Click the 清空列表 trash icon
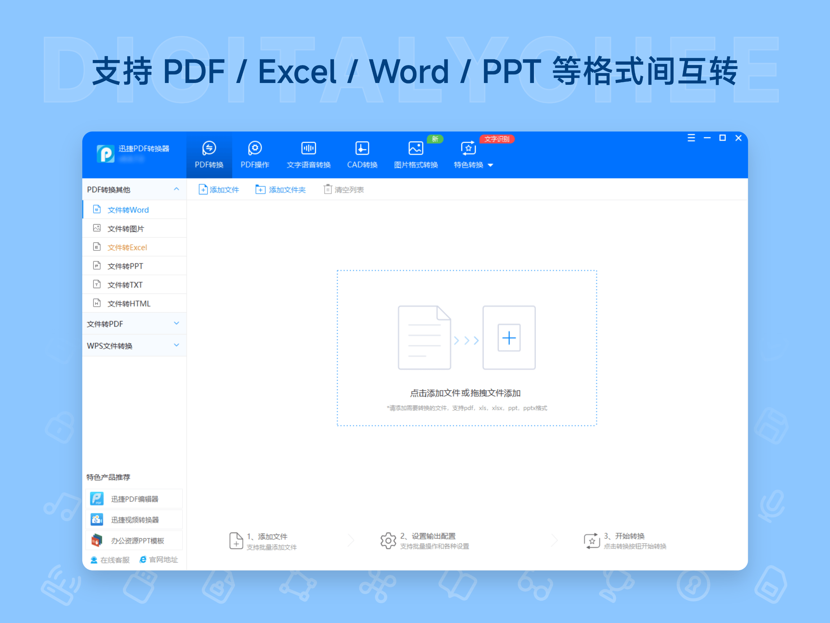Viewport: 830px width, 623px height. coord(328,190)
